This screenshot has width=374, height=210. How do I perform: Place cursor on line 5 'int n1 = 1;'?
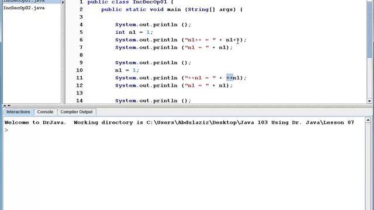coord(134,32)
